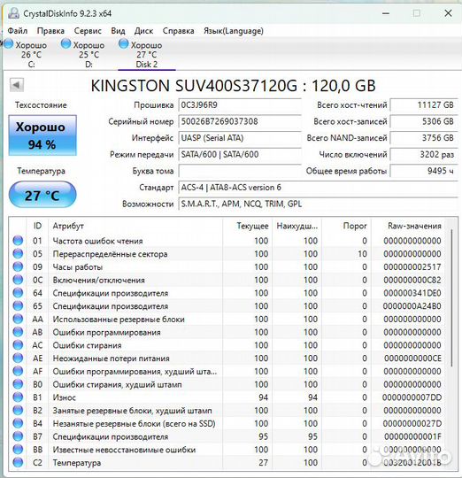Click the previous disk arrow button
This screenshot has height=478, width=462.
pyautogui.click(x=17, y=85)
